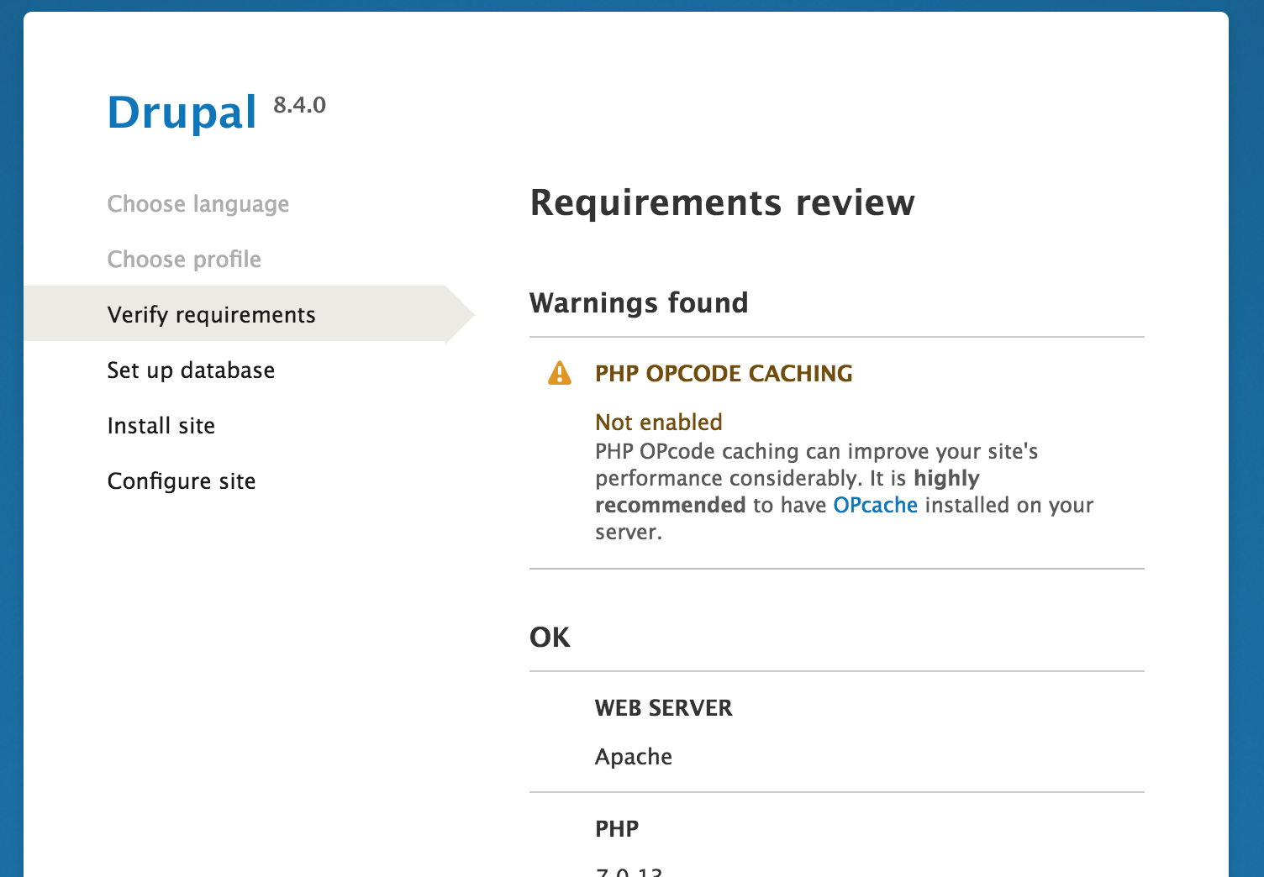Click the 8.4.0 version number
Screen dimensions: 1264x877
click(299, 105)
